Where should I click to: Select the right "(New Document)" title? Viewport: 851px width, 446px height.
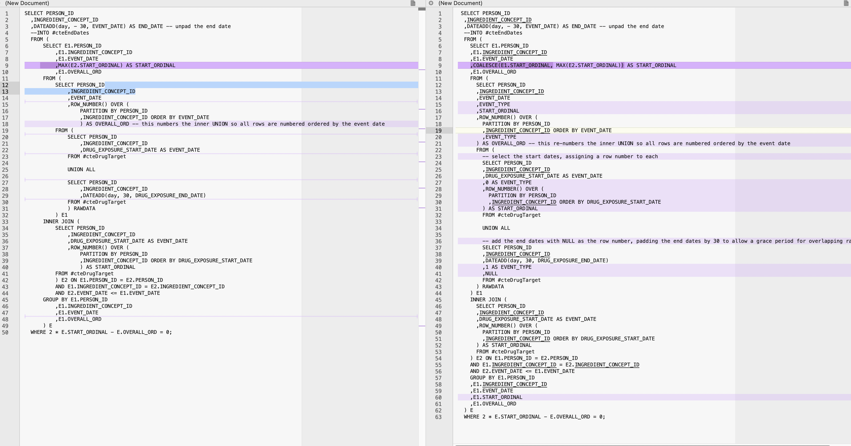461,3
